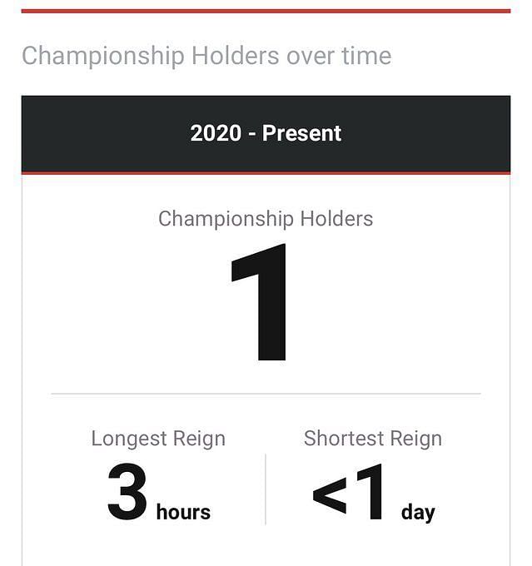
Task: Tap the 3 hours longest reign value
Action: (x=159, y=492)
